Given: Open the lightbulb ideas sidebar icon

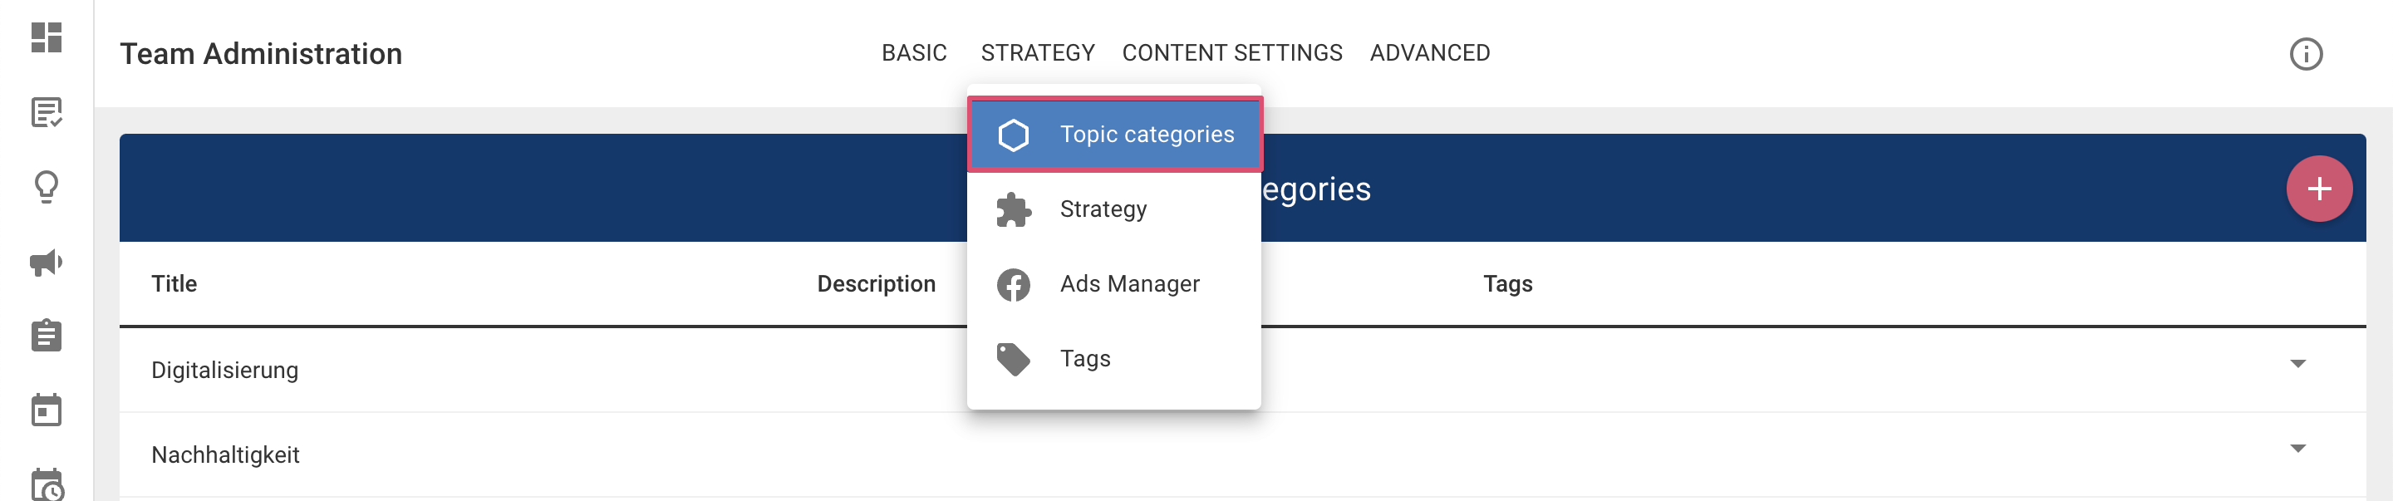Looking at the screenshot, I should pos(47,187).
